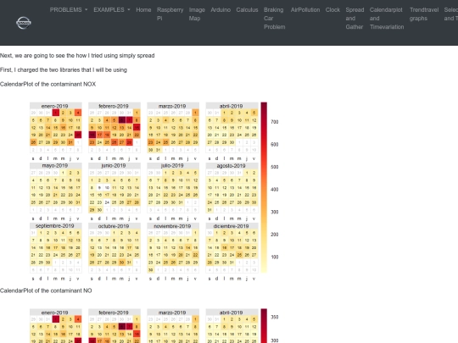Open the AirPollution nav link

tap(305, 10)
